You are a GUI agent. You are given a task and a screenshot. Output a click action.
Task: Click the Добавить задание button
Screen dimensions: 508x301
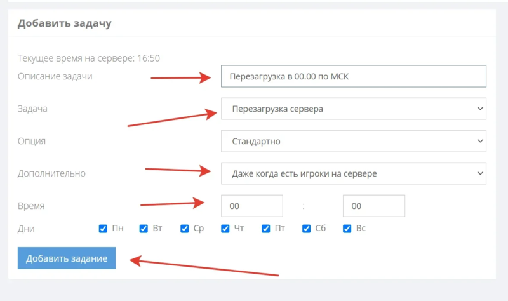click(x=67, y=258)
